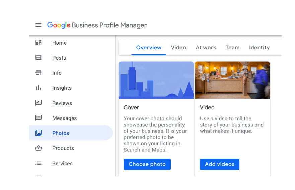Click the Products basket icon
This screenshot has width=295, height=190.
(x=39, y=148)
